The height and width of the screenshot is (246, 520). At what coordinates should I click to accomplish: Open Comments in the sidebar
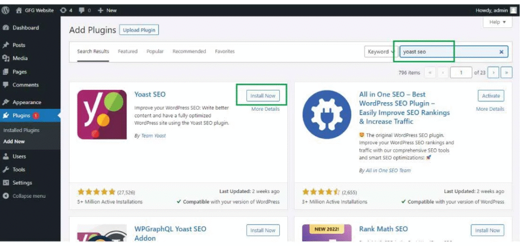point(25,85)
